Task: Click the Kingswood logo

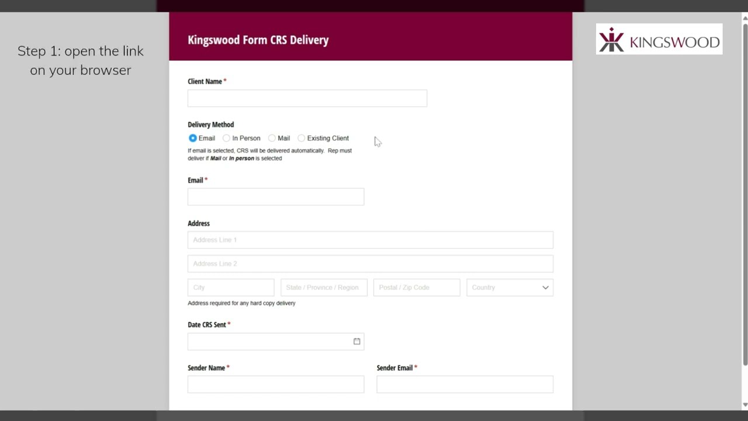Action: pos(659,39)
